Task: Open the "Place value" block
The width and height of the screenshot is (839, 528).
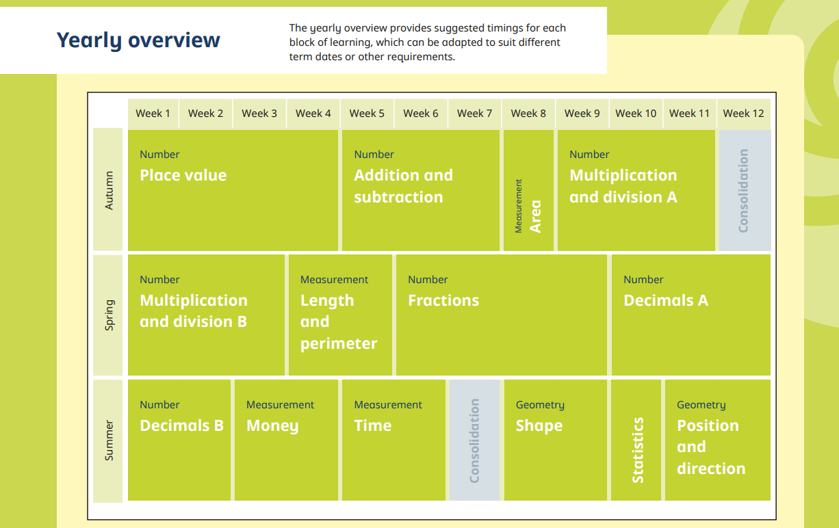Action: tap(233, 190)
